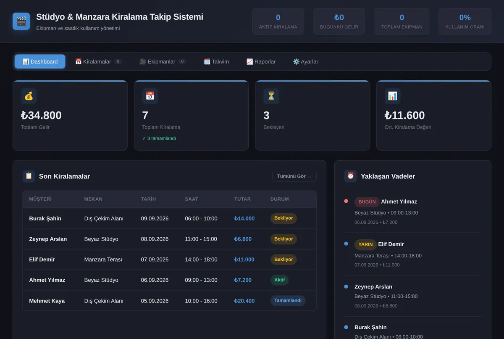
Task: Click the ₺14.000 amount cell
Action: coord(244,219)
